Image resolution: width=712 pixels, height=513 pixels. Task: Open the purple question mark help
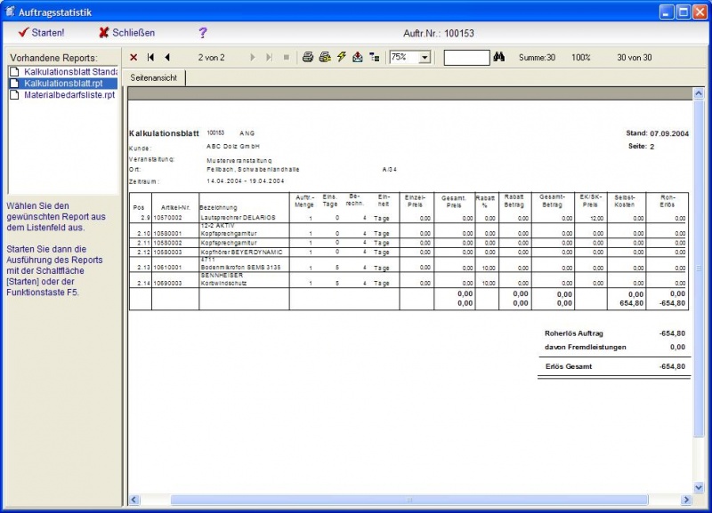click(x=203, y=33)
